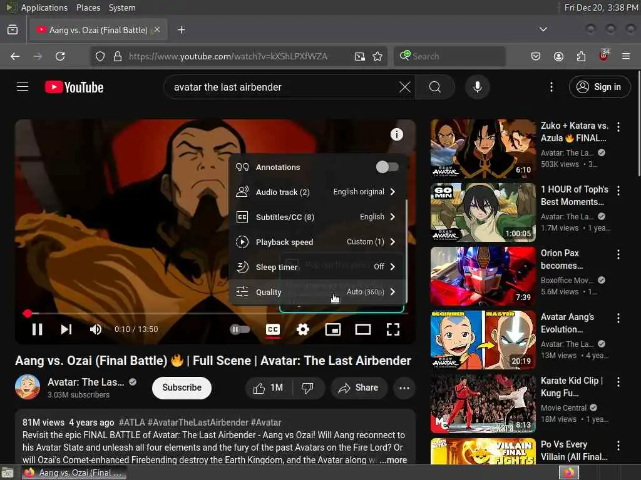Image resolution: width=641 pixels, height=480 pixels.
Task: Open the Audio track submenu
Action: 317,192
